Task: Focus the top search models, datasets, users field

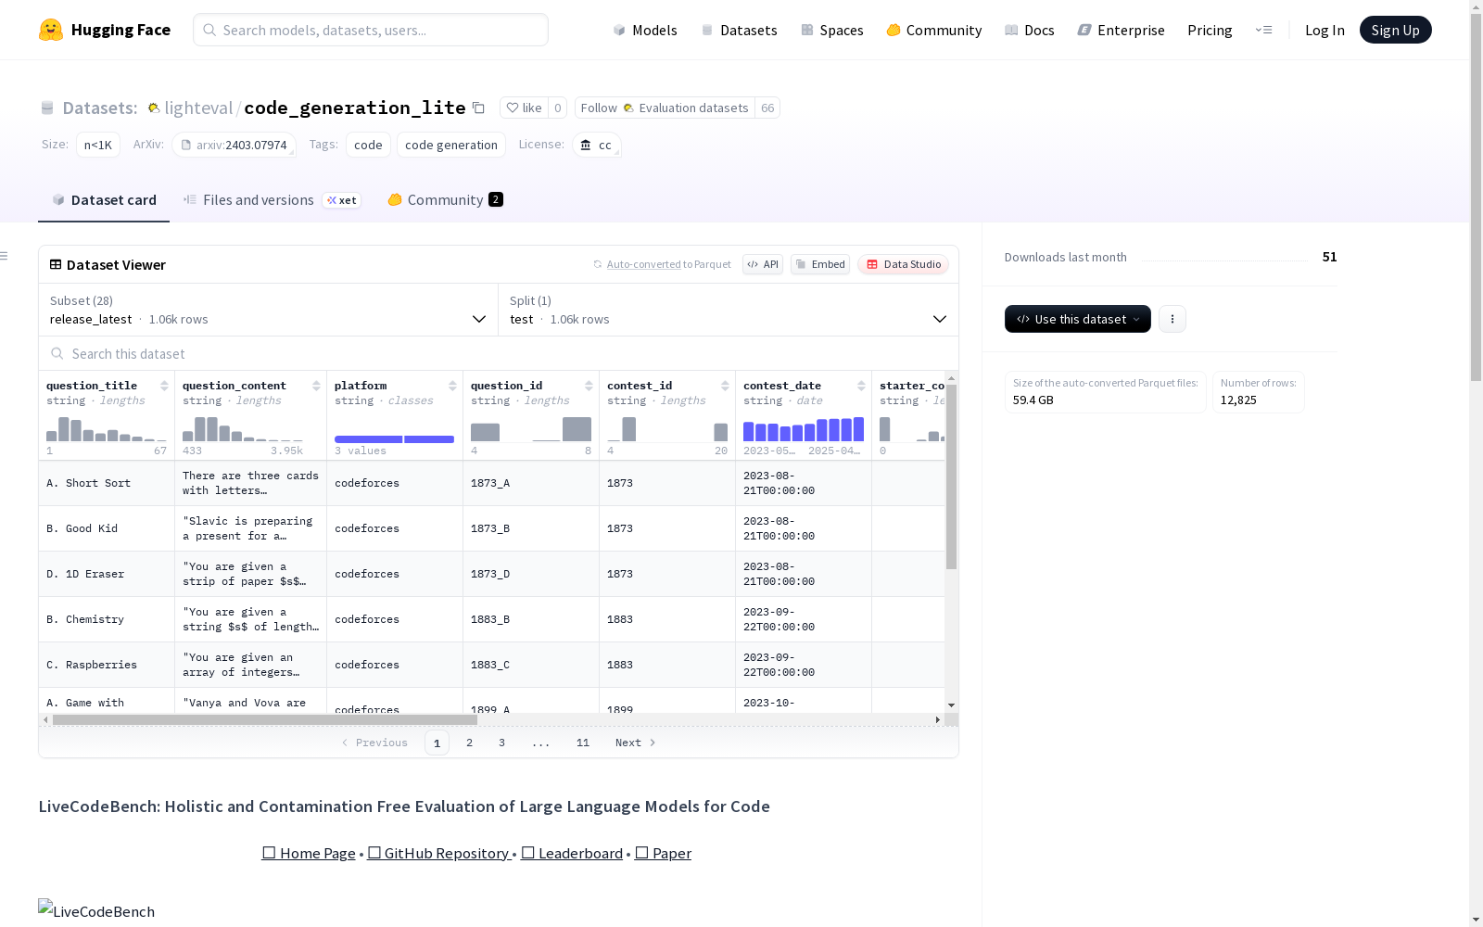Action: [371, 30]
